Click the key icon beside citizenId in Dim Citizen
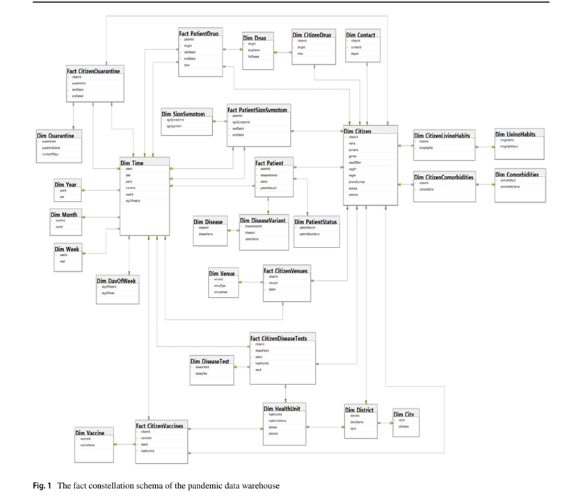This screenshot has width=569, height=497. point(346,137)
